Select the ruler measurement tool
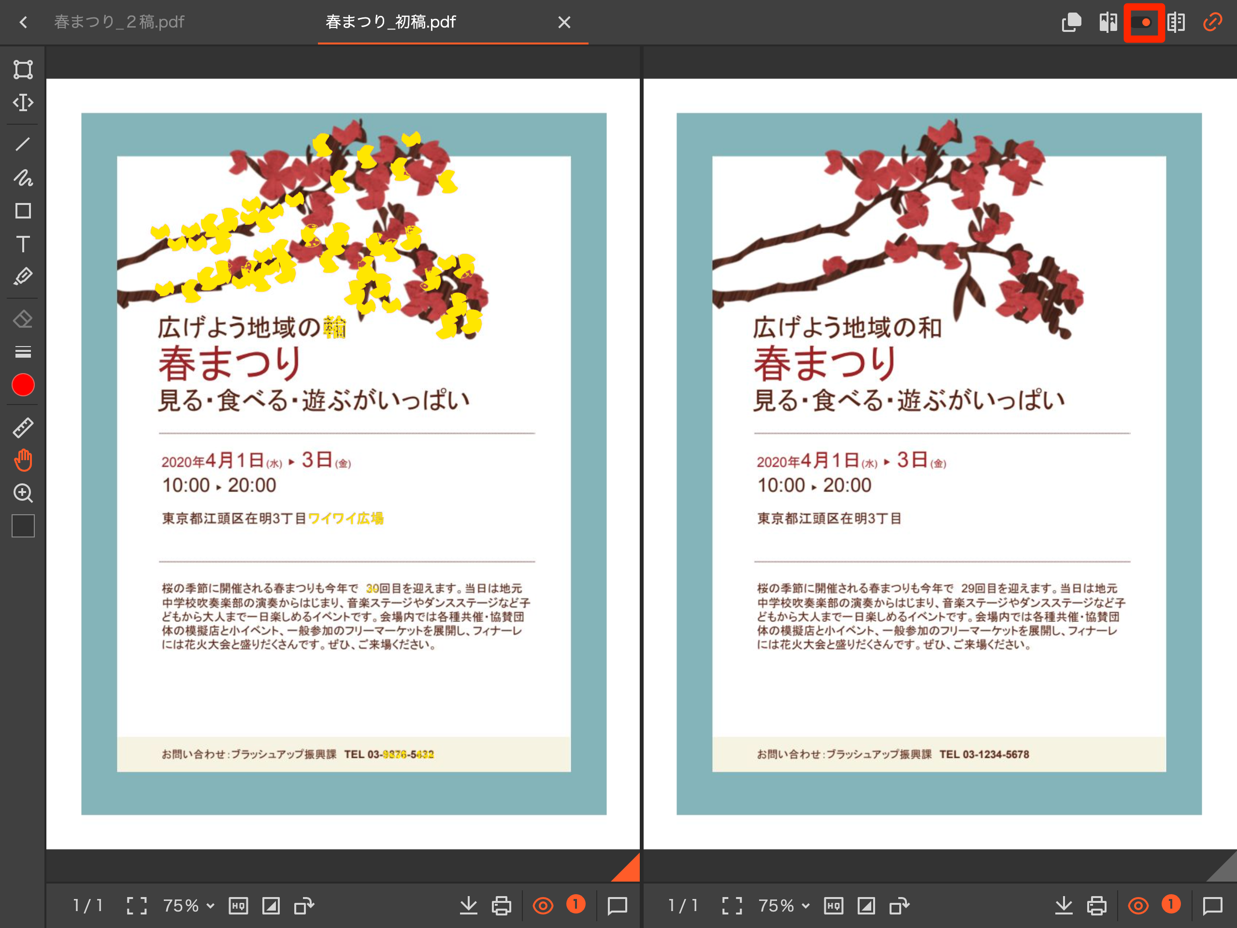The height and width of the screenshot is (928, 1237). pos(23,428)
